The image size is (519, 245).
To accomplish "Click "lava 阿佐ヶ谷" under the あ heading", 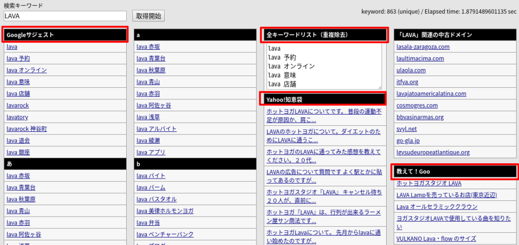I will pyautogui.click(x=24, y=234).
